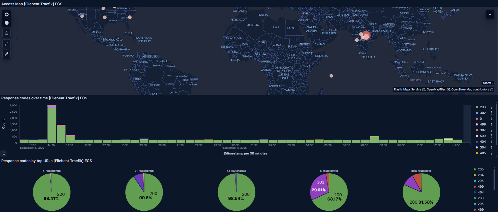
Task: Click the fit to data bounds icon
Action: (x=7, y=33)
